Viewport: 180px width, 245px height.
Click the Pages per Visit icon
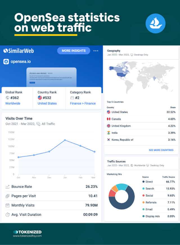point(7,196)
